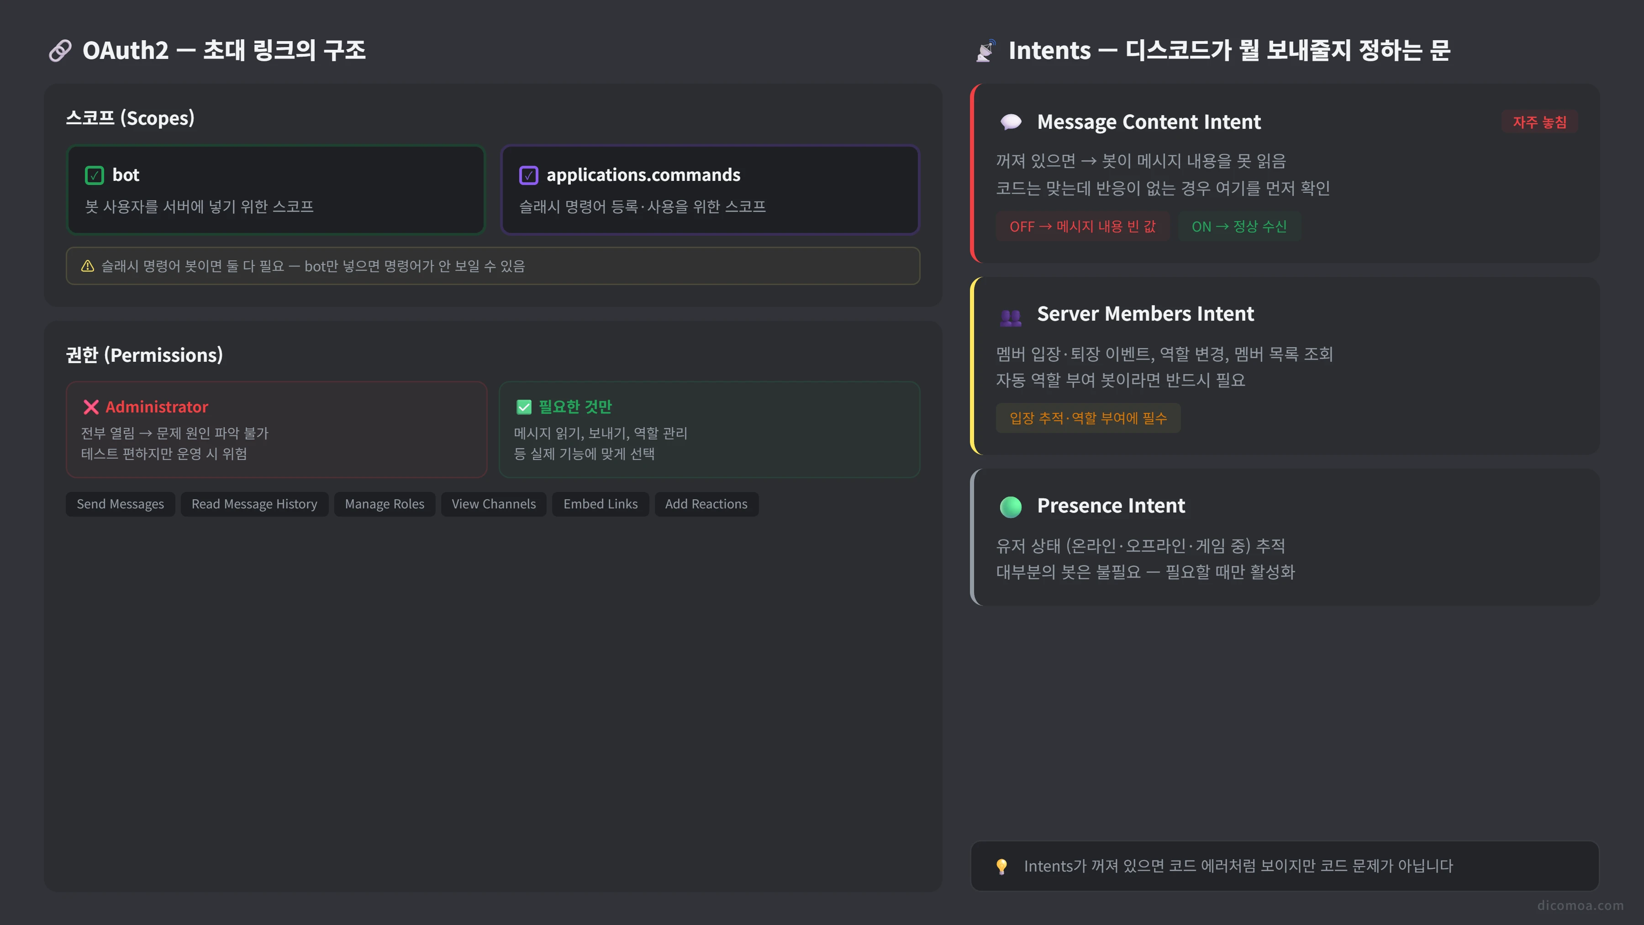Select the Embed Links permission chip

(x=600, y=504)
